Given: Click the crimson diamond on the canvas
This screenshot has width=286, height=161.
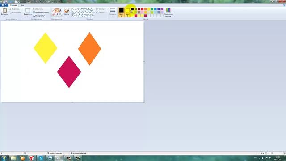Looking at the screenshot, I should [69, 72].
